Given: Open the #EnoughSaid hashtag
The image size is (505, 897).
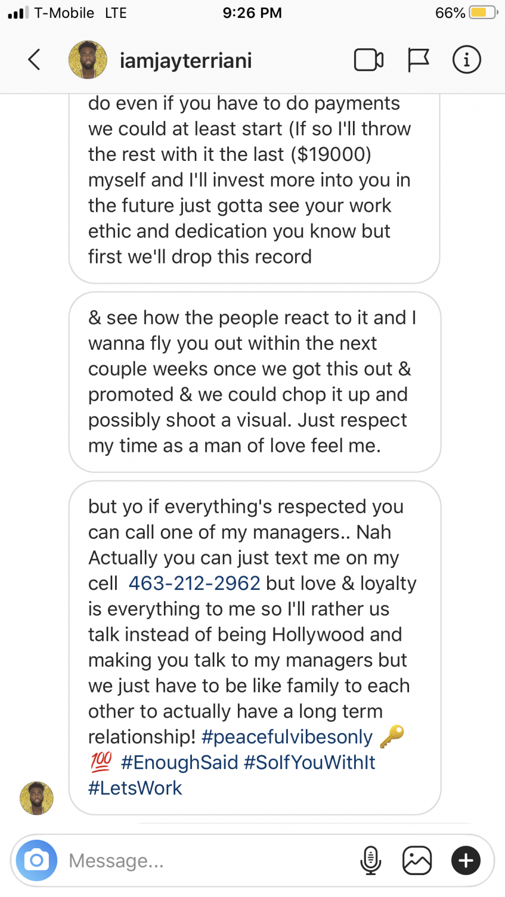Looking at the screenshot, I should pos(180,762).
